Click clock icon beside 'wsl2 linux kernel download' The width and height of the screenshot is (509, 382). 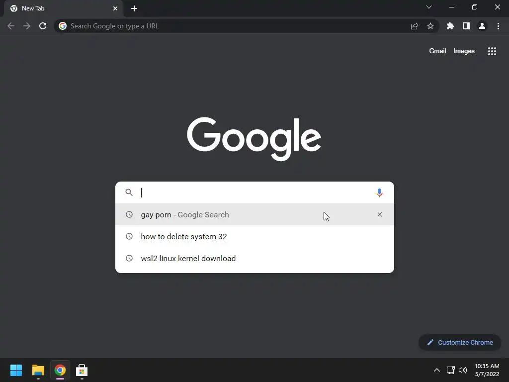pyautogui.click(x=129, y=258)
